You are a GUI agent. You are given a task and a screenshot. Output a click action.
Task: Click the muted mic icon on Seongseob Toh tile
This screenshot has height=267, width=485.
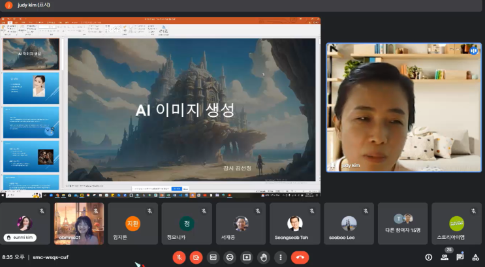click(312, 211)
